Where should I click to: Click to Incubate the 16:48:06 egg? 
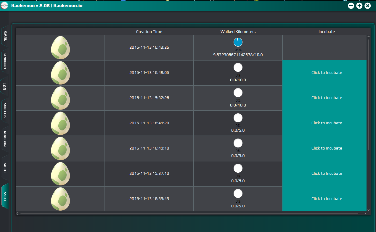pos(324,73)
